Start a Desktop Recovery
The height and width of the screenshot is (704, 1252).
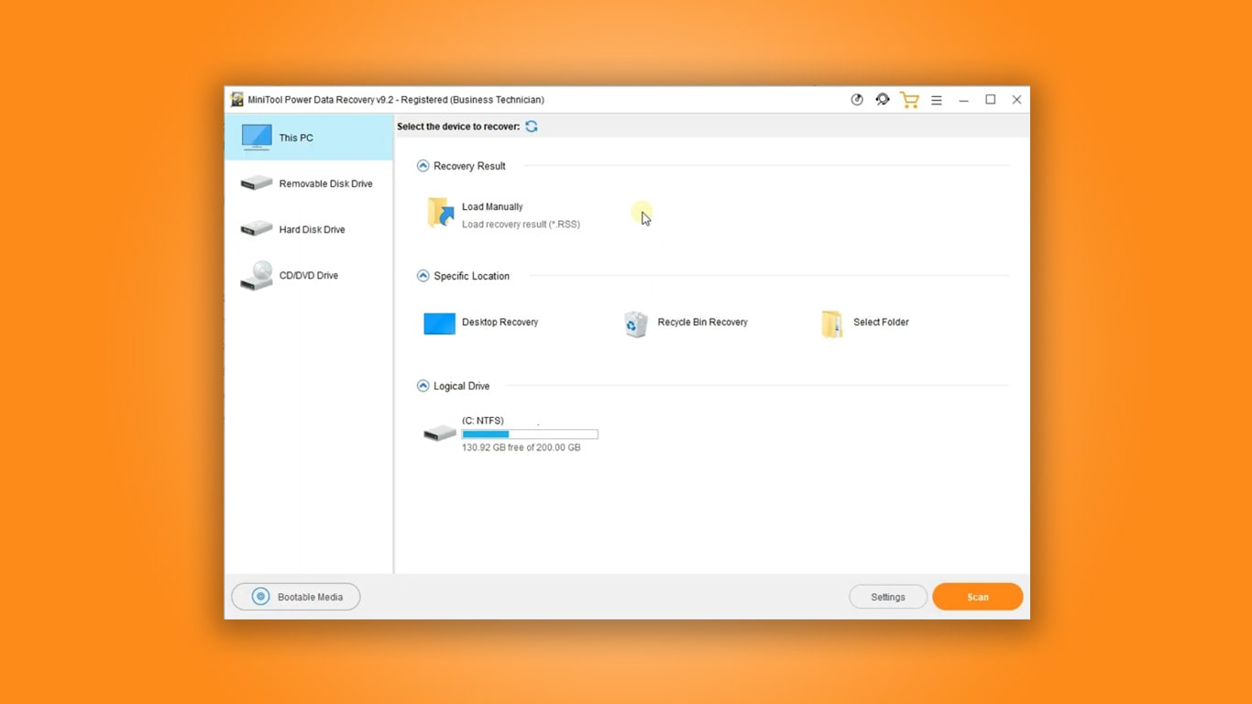480,323
